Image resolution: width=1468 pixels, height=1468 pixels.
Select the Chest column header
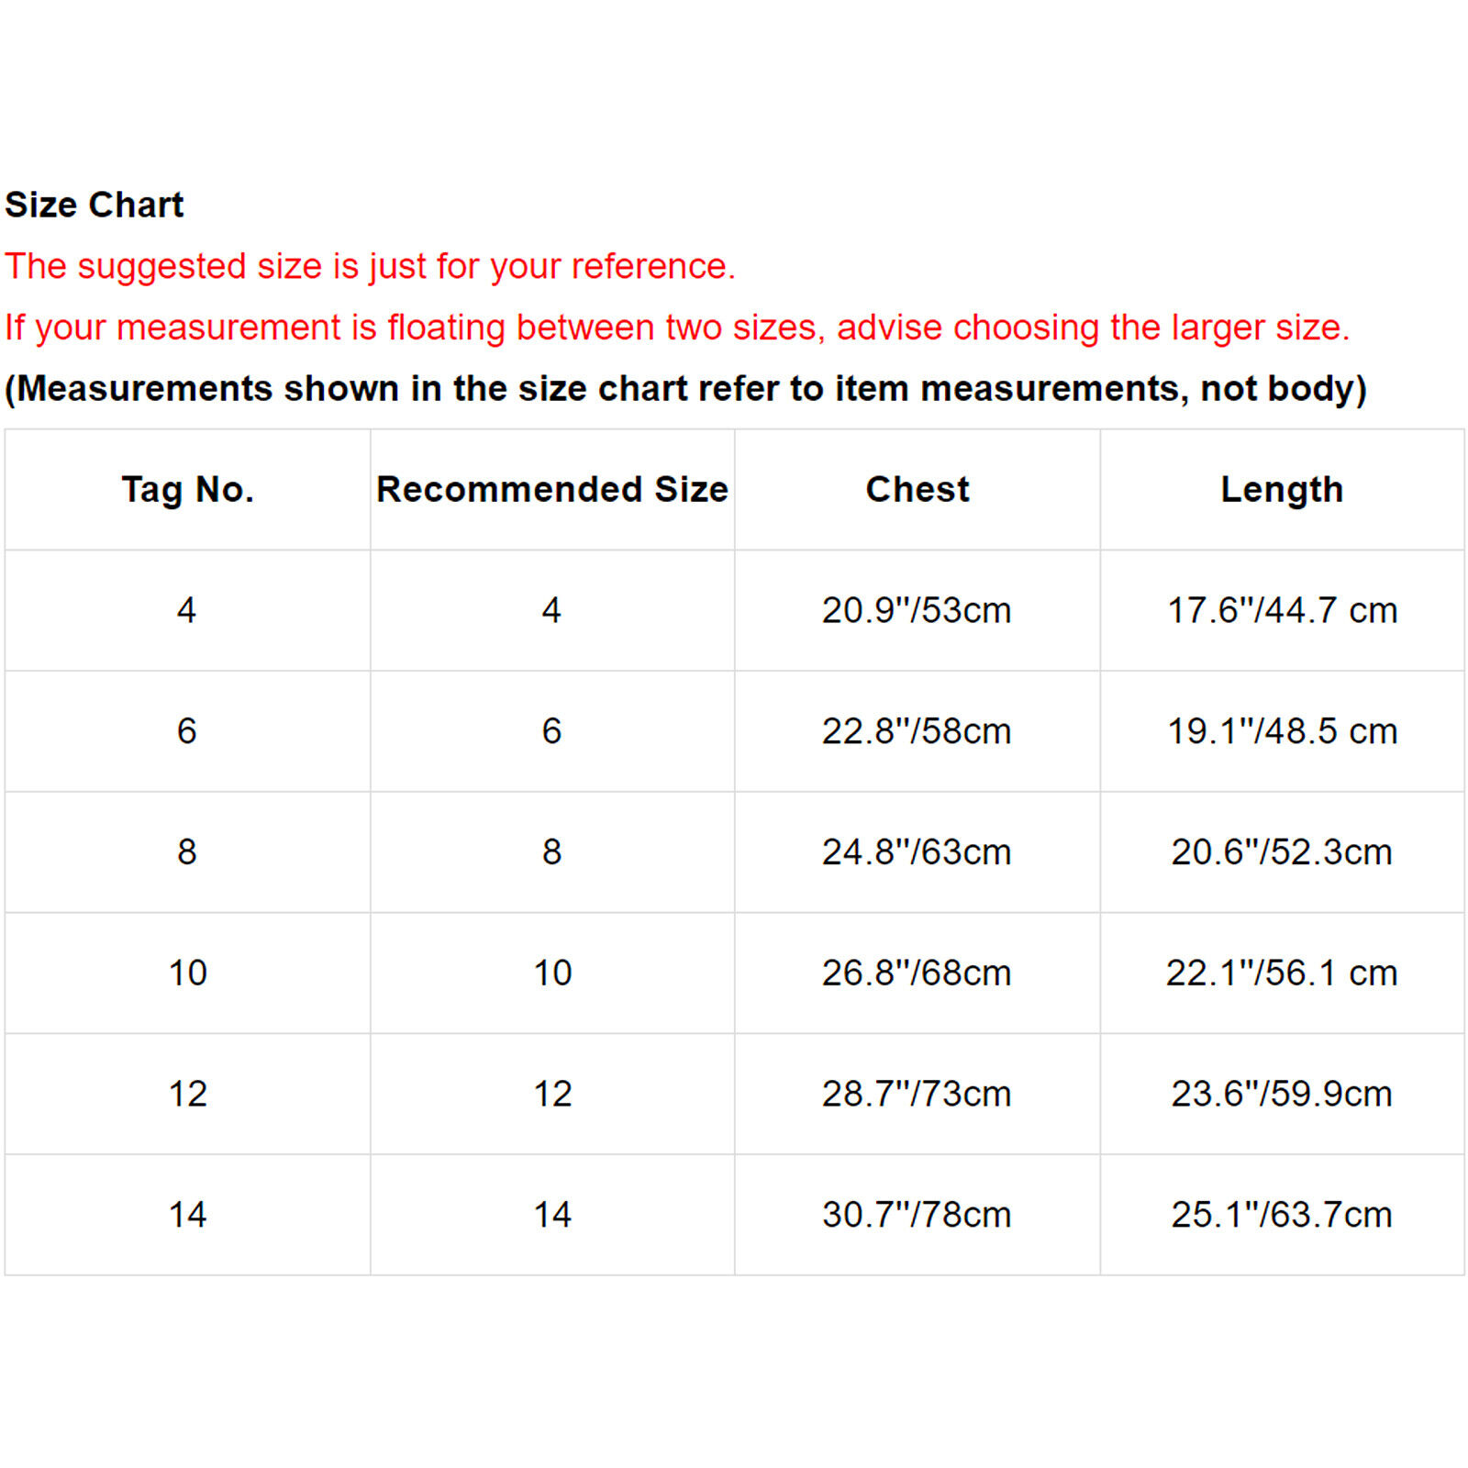pyautogui.click(x=917, y=490)
